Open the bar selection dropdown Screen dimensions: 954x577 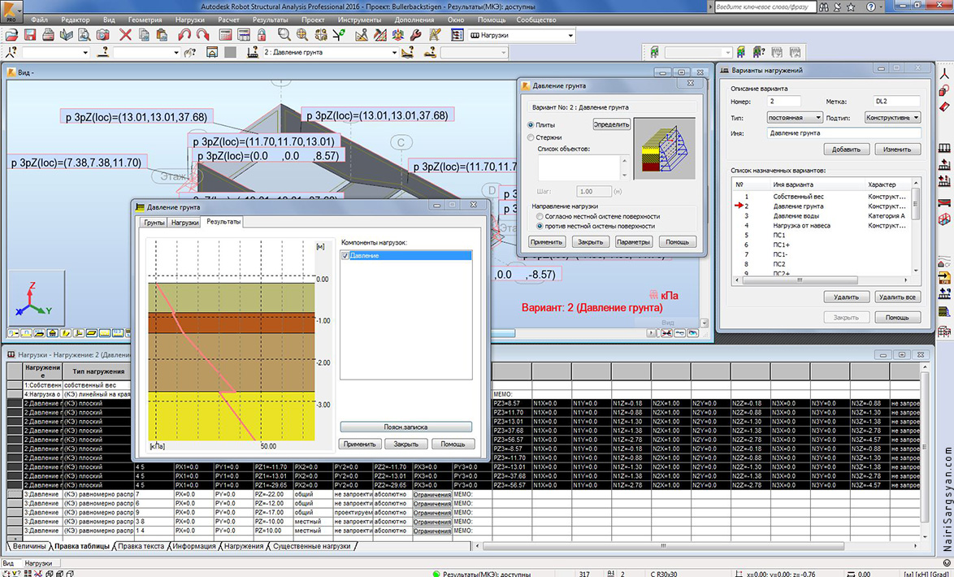click(x=176, y=52)
